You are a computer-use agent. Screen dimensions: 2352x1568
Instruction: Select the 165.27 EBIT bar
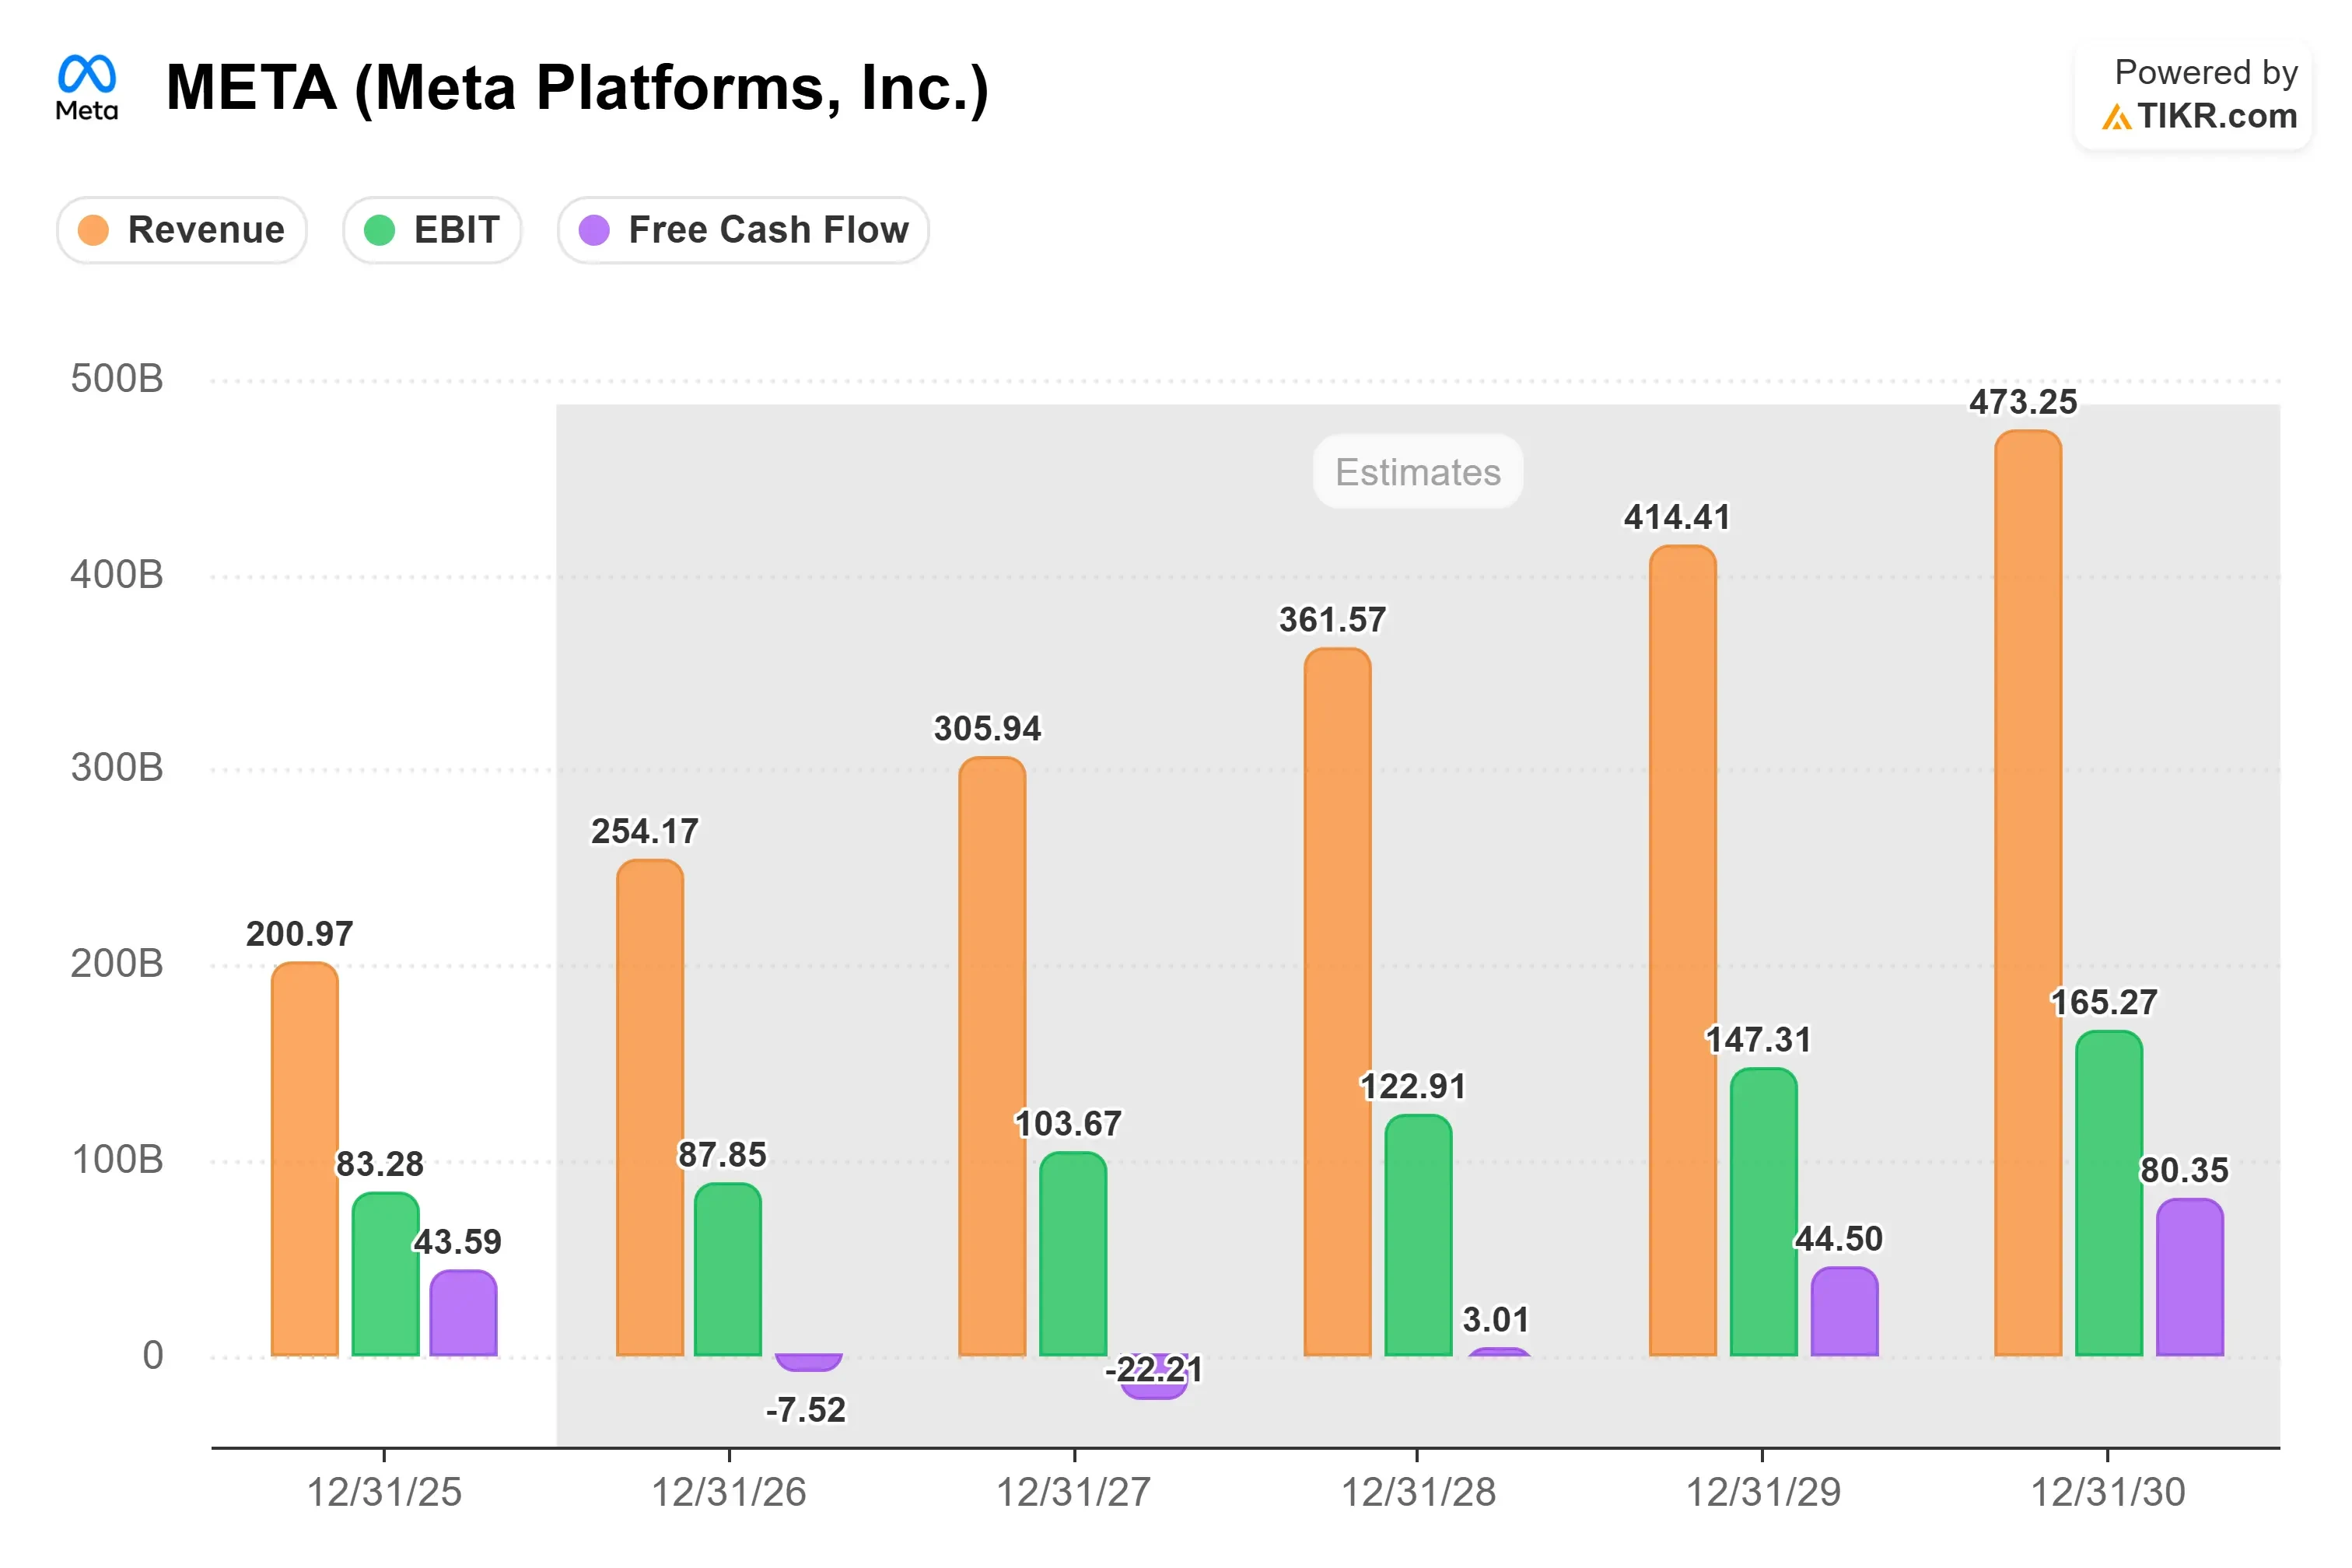(2109, 1193)
